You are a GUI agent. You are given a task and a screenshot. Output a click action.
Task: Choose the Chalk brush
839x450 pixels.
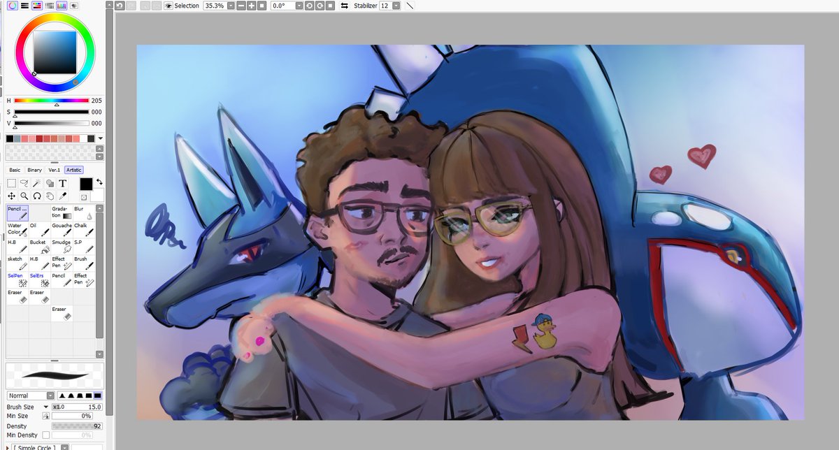click(84, 229)
